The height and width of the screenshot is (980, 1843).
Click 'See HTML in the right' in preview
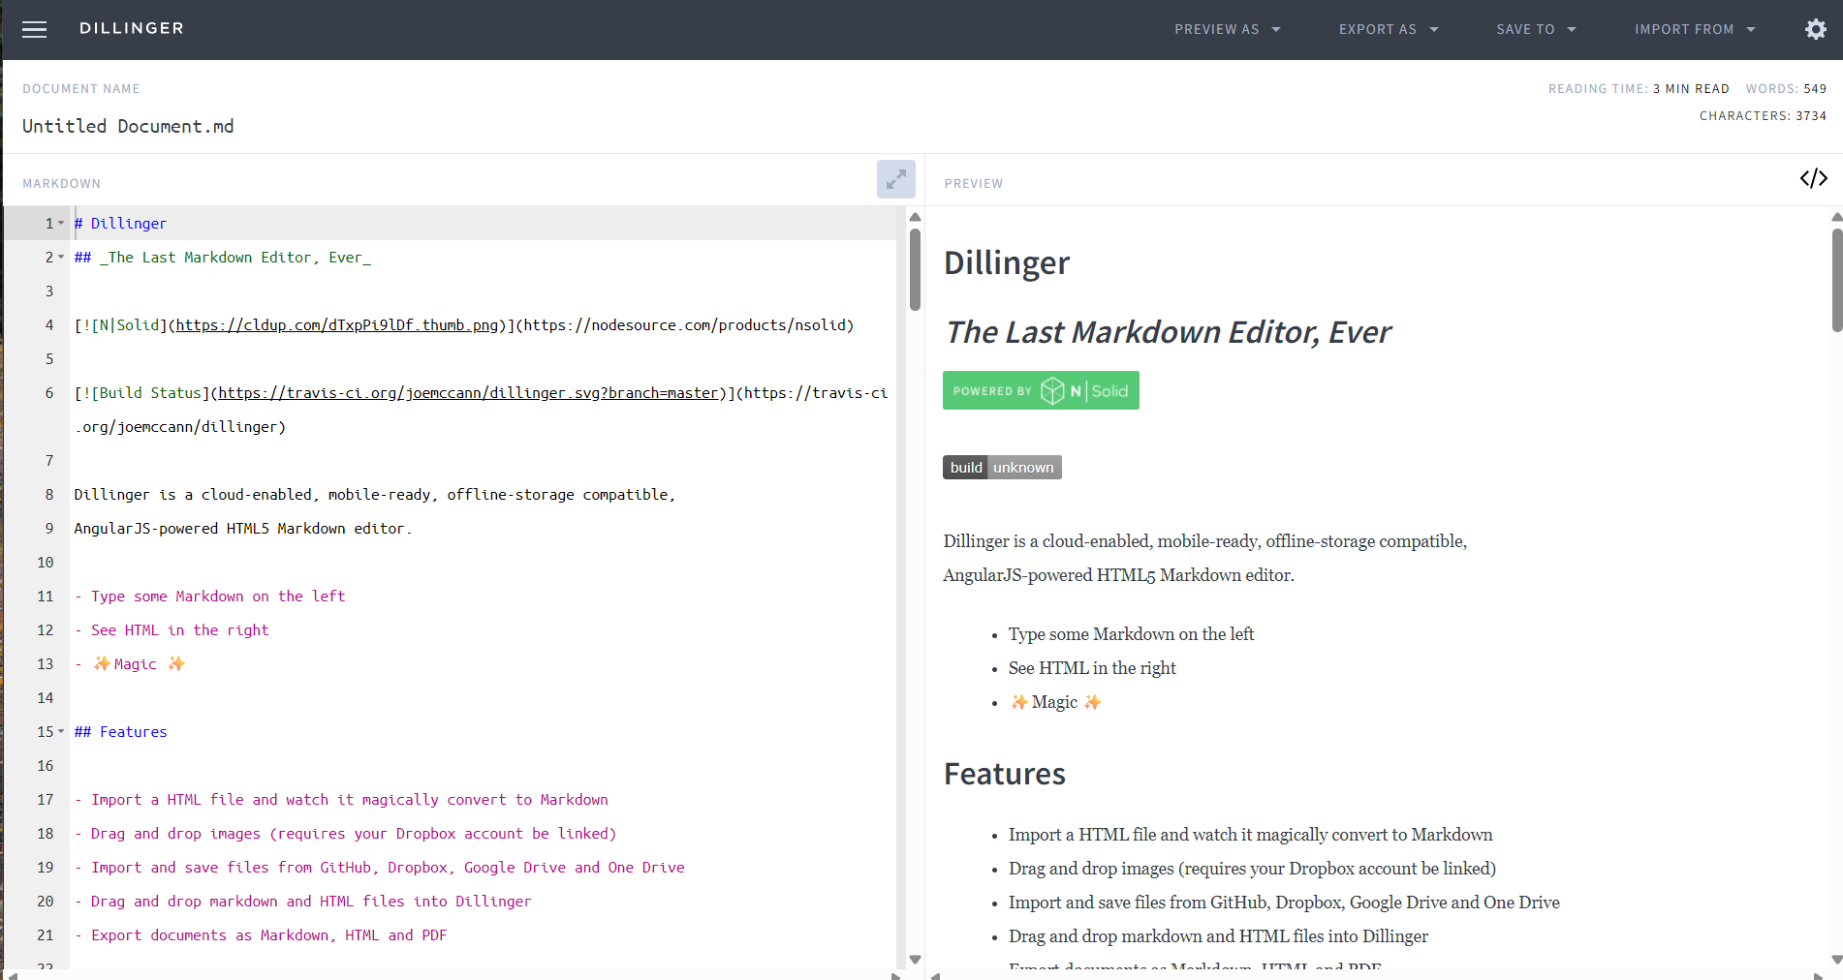[1092, 668]
